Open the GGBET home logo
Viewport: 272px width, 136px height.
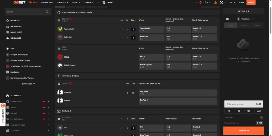pyautogui.click(x=19, y=2)
